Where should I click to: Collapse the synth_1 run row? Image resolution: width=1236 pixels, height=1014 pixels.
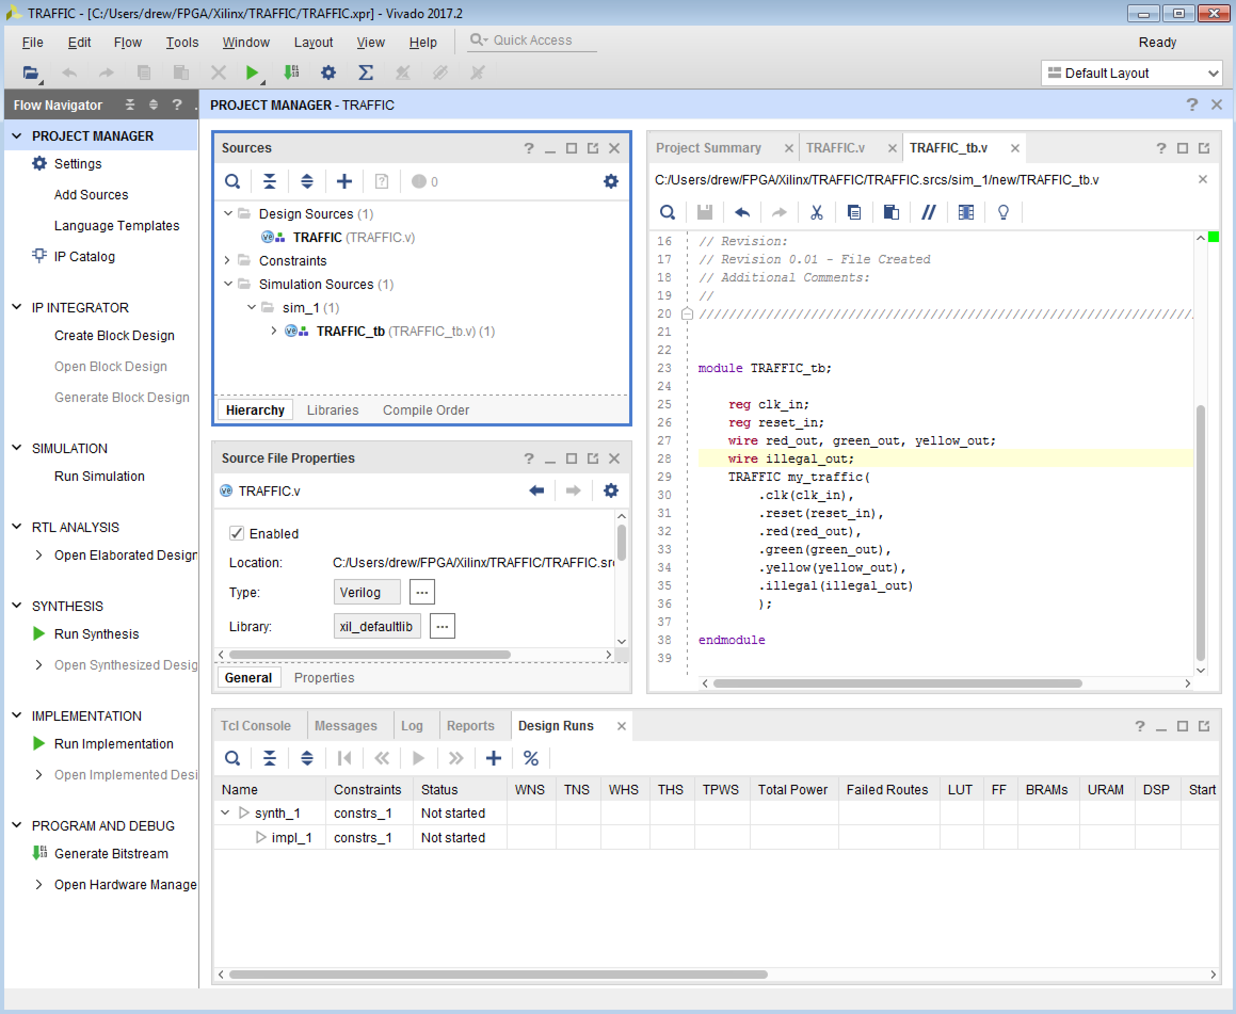226,813
